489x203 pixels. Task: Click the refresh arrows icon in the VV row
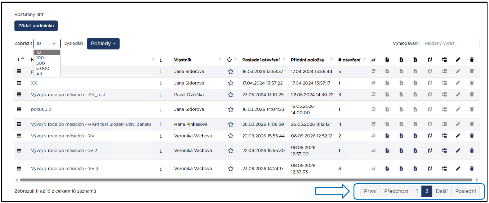tap(430, 136)
